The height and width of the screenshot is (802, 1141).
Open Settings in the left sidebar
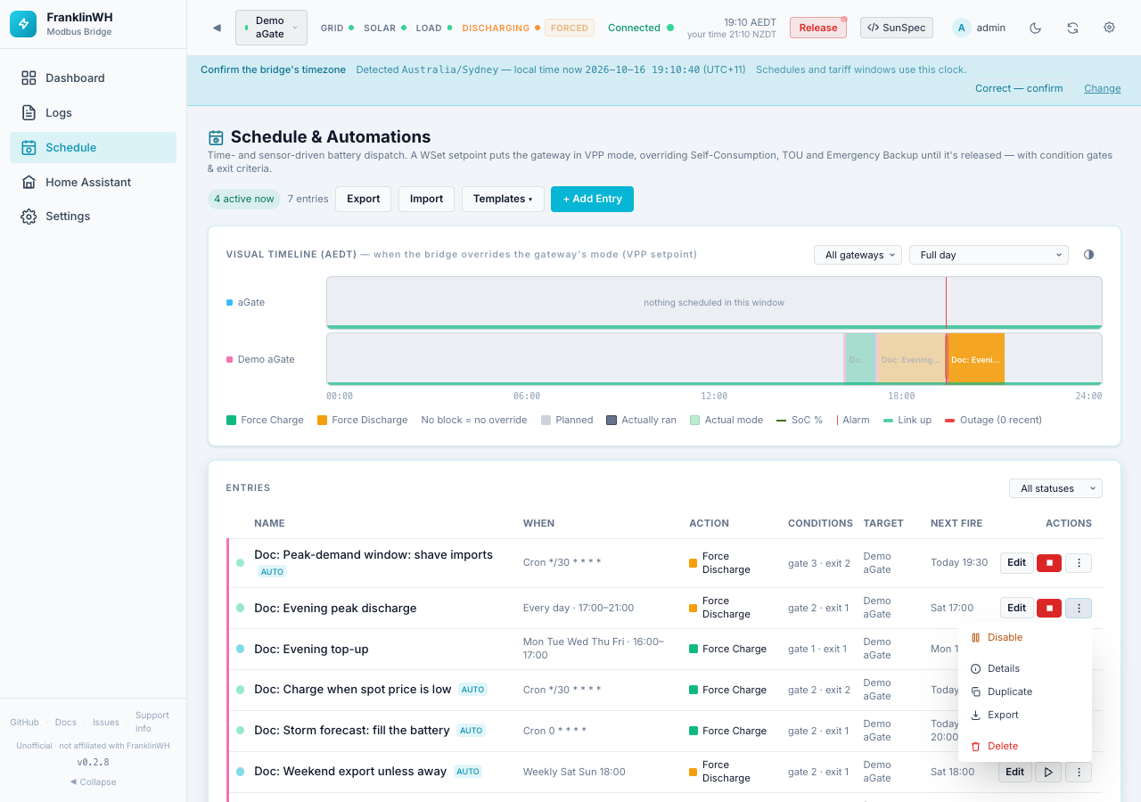pyautogui.click(x=93, y=217)
